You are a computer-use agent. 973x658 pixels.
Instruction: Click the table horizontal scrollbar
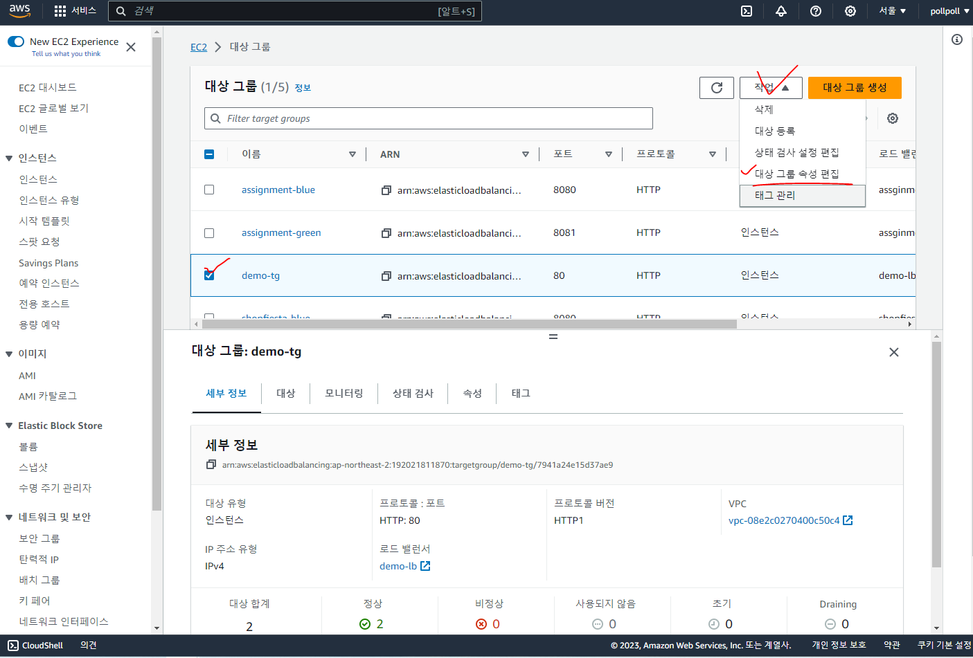(470, 324)
